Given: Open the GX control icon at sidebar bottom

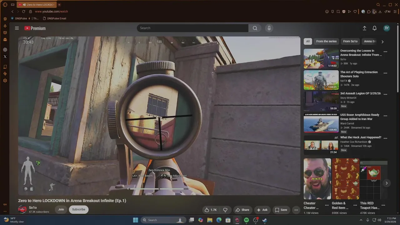Looking at the screenshot, I should tap(5, 204).
